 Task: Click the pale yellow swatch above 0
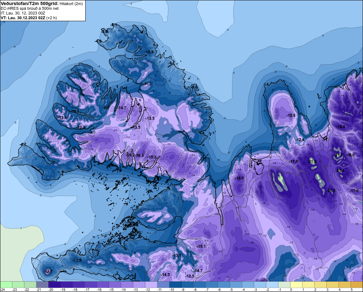(x=296, y=284)
